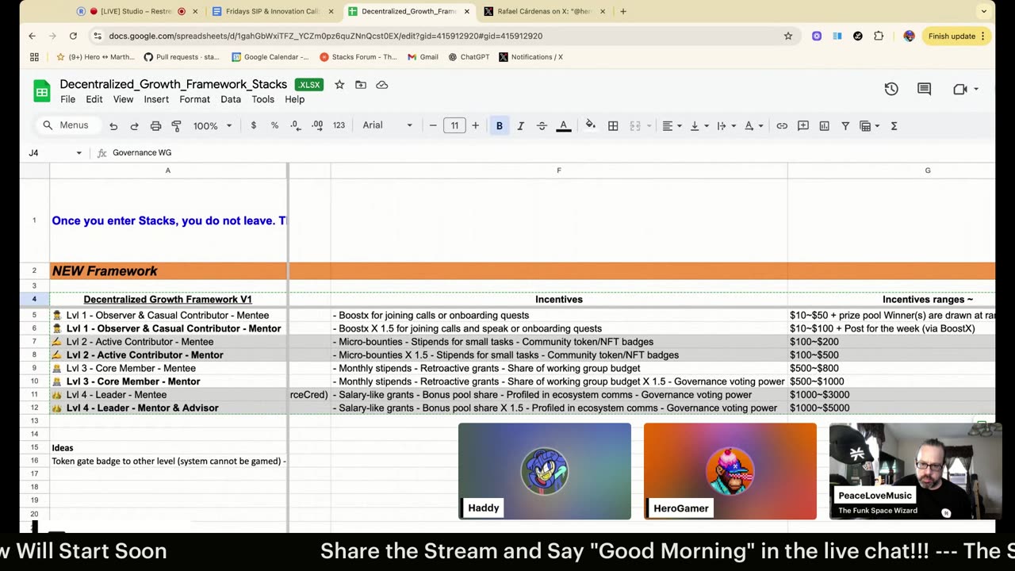Open vertical align dropdown
Screen dimensions: 1015x571
point(699,125)
